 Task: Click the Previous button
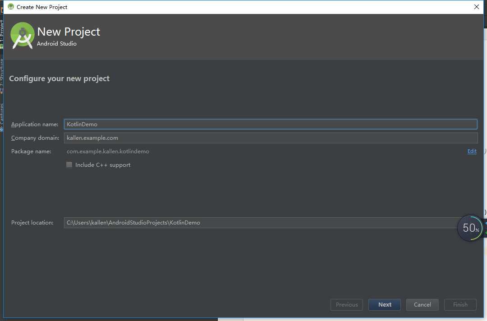tap(347, 305)
